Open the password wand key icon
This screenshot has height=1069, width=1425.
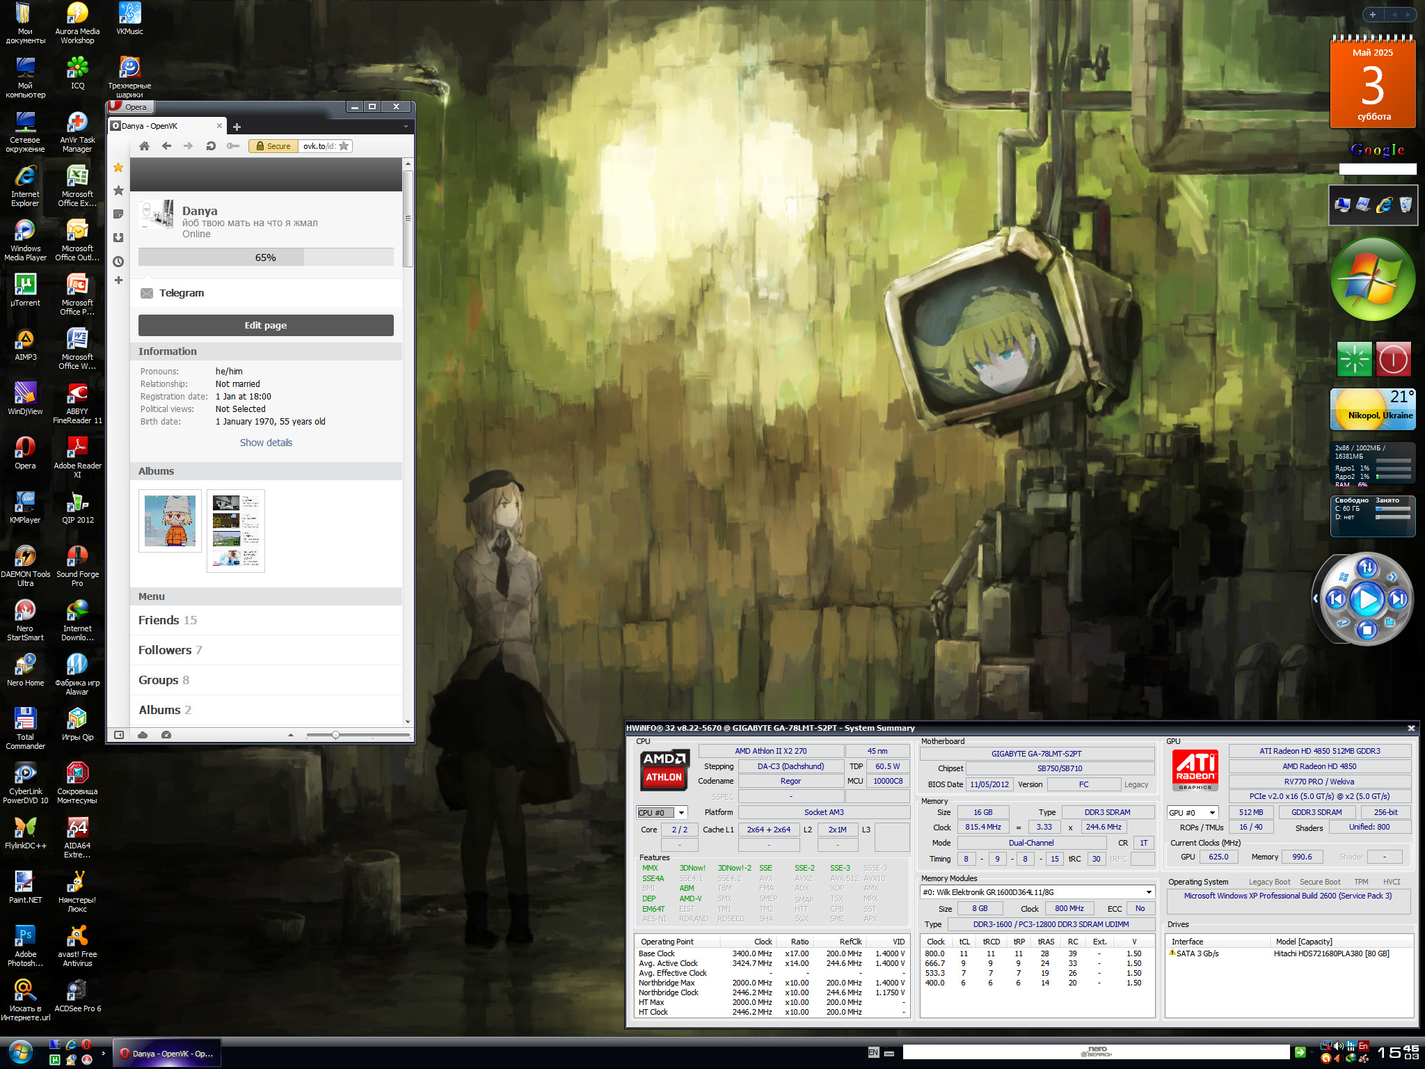[x=233, y=146]
